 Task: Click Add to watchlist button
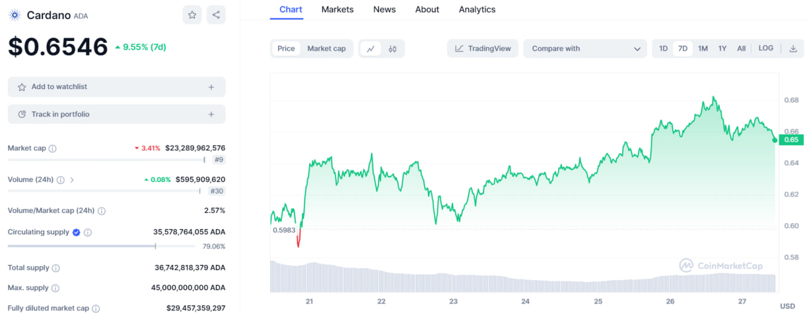(x=116, y=87)
